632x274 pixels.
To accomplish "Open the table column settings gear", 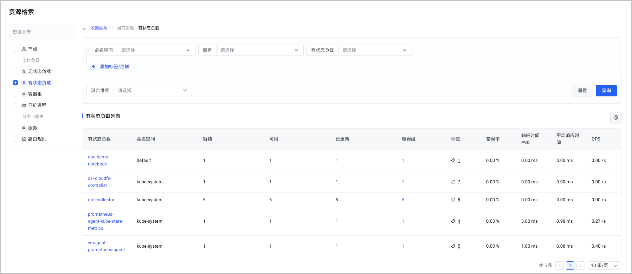I will point(616,118).
